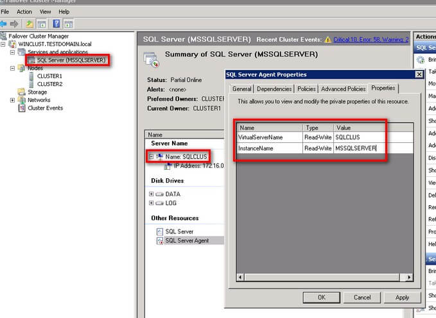Click the right arrow of properties scrollbar
This screenshot has width=436, height=318.
409,277
